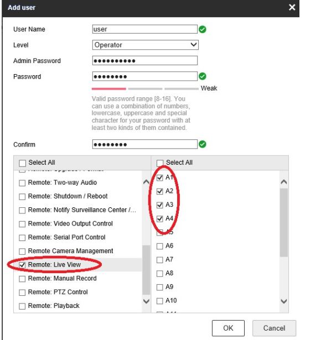Uncheck the Remote: Live View permission
The height and width of the screenshot is (340, 326).
[x=22, y=265]
